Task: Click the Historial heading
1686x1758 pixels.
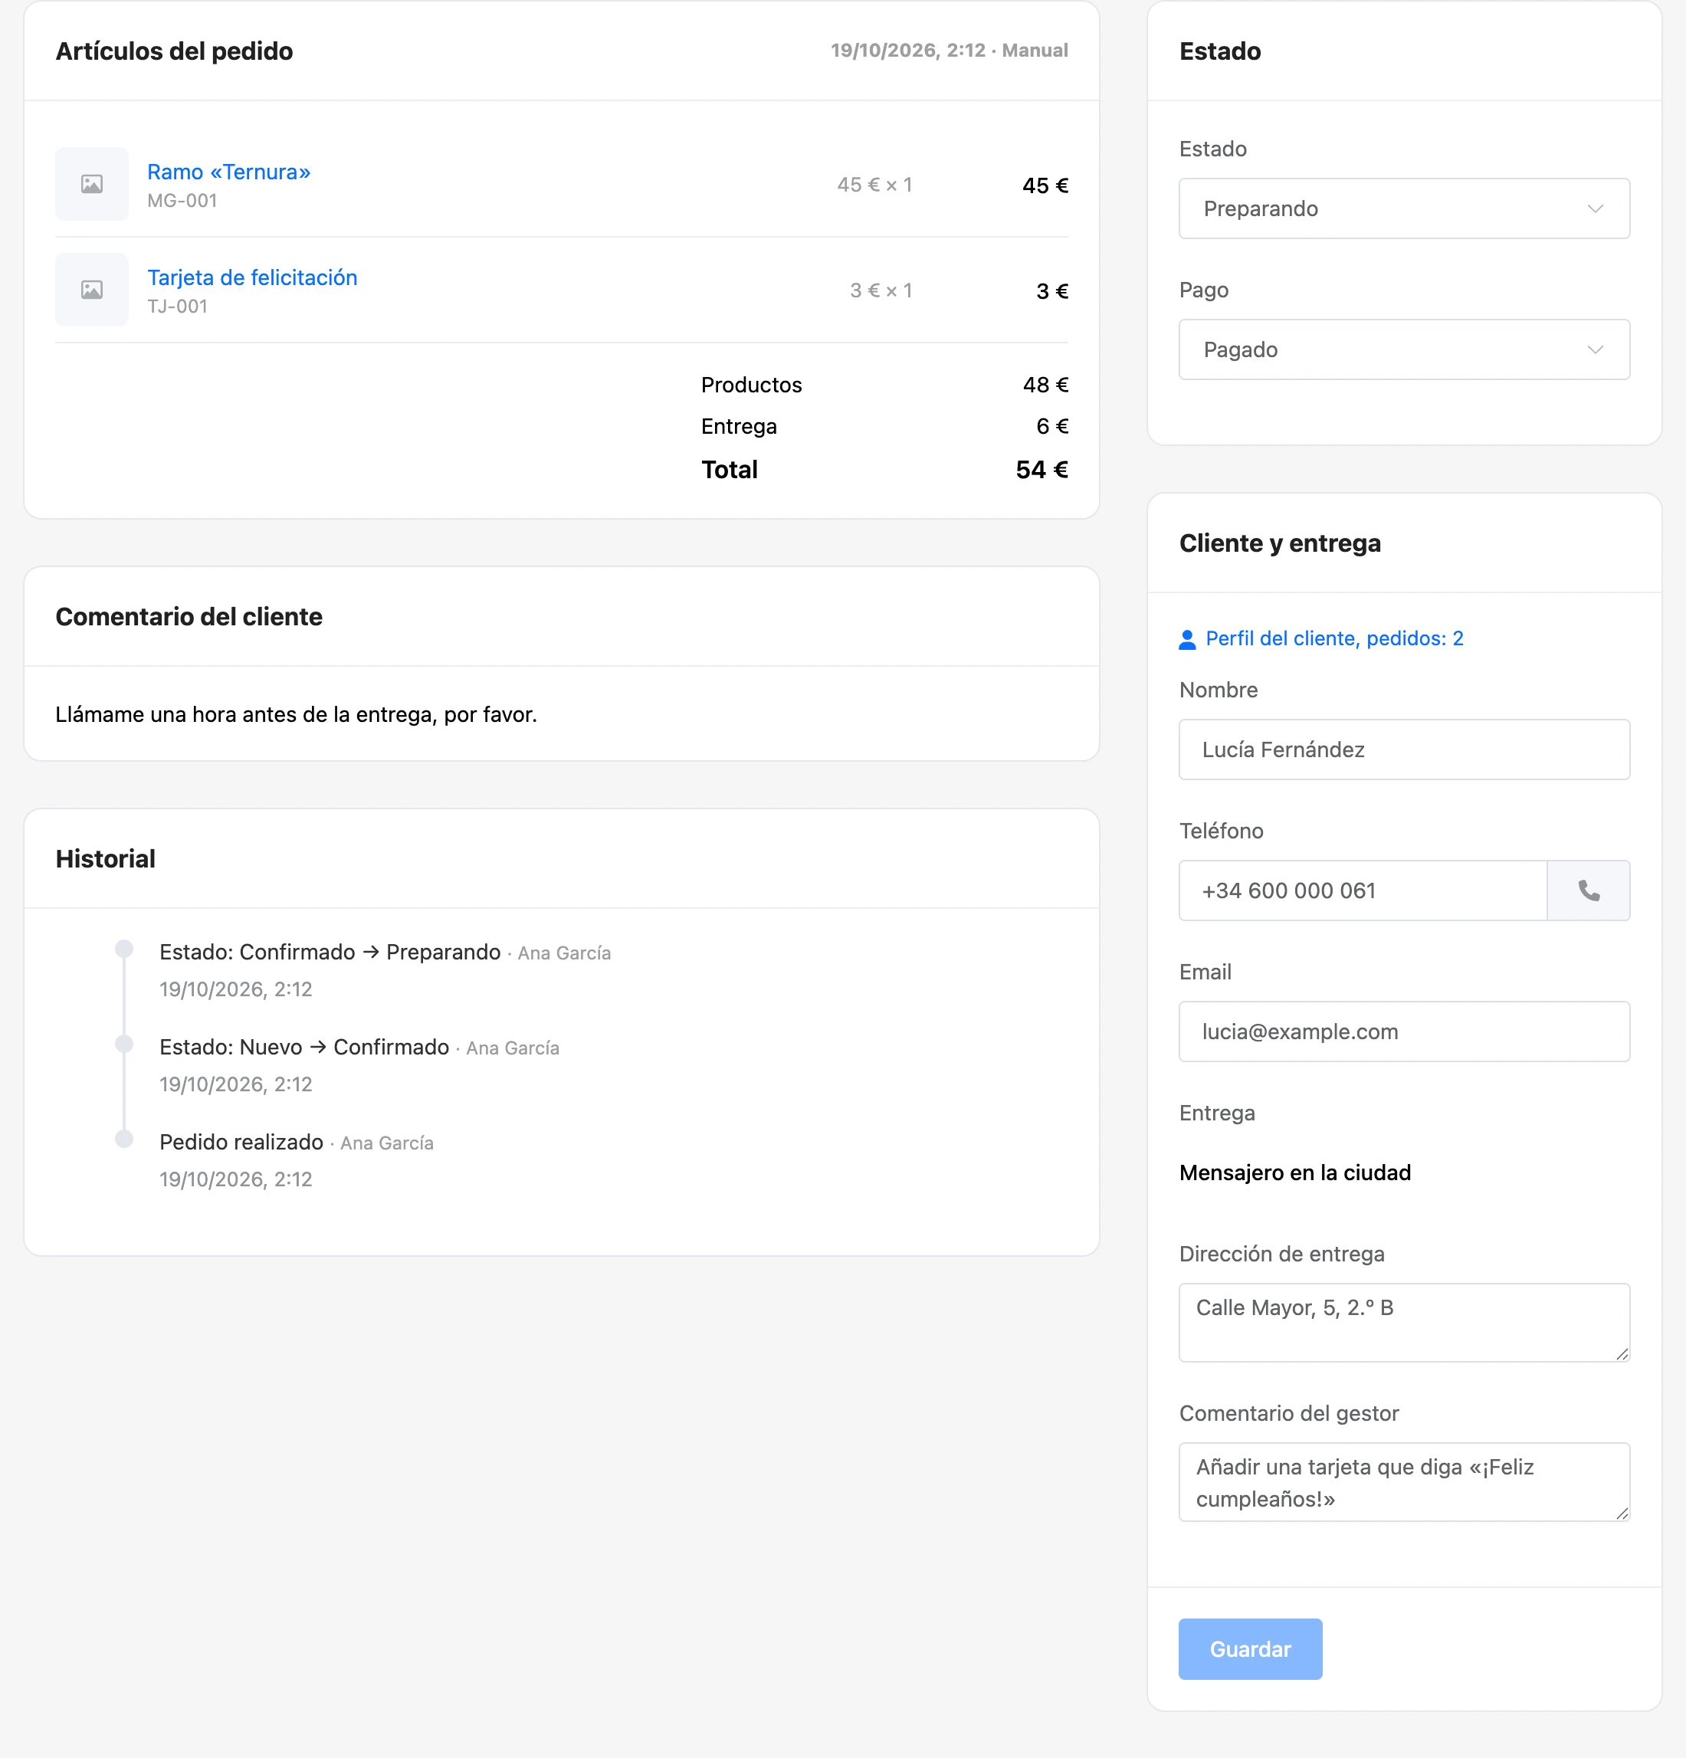Action: click(x=105, y=859)
